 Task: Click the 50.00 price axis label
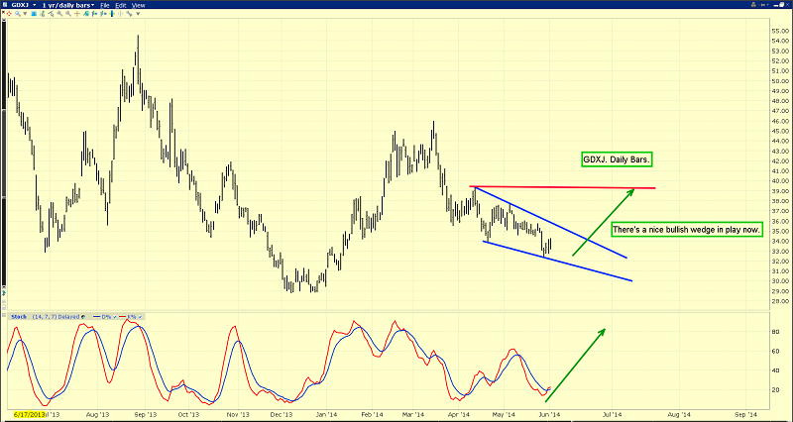pyautogui.click(x=779, y=81)
